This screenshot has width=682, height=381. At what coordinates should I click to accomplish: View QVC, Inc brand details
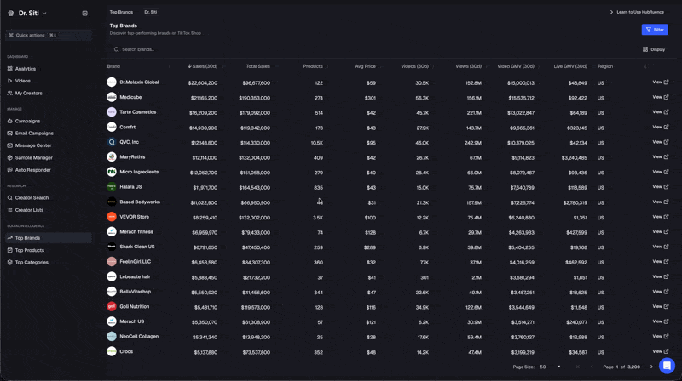pyautogui.click(x=660, y=142)
